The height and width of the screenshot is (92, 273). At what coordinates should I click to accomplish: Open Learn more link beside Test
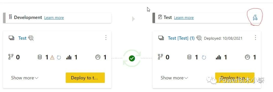(x=184, y=18)
